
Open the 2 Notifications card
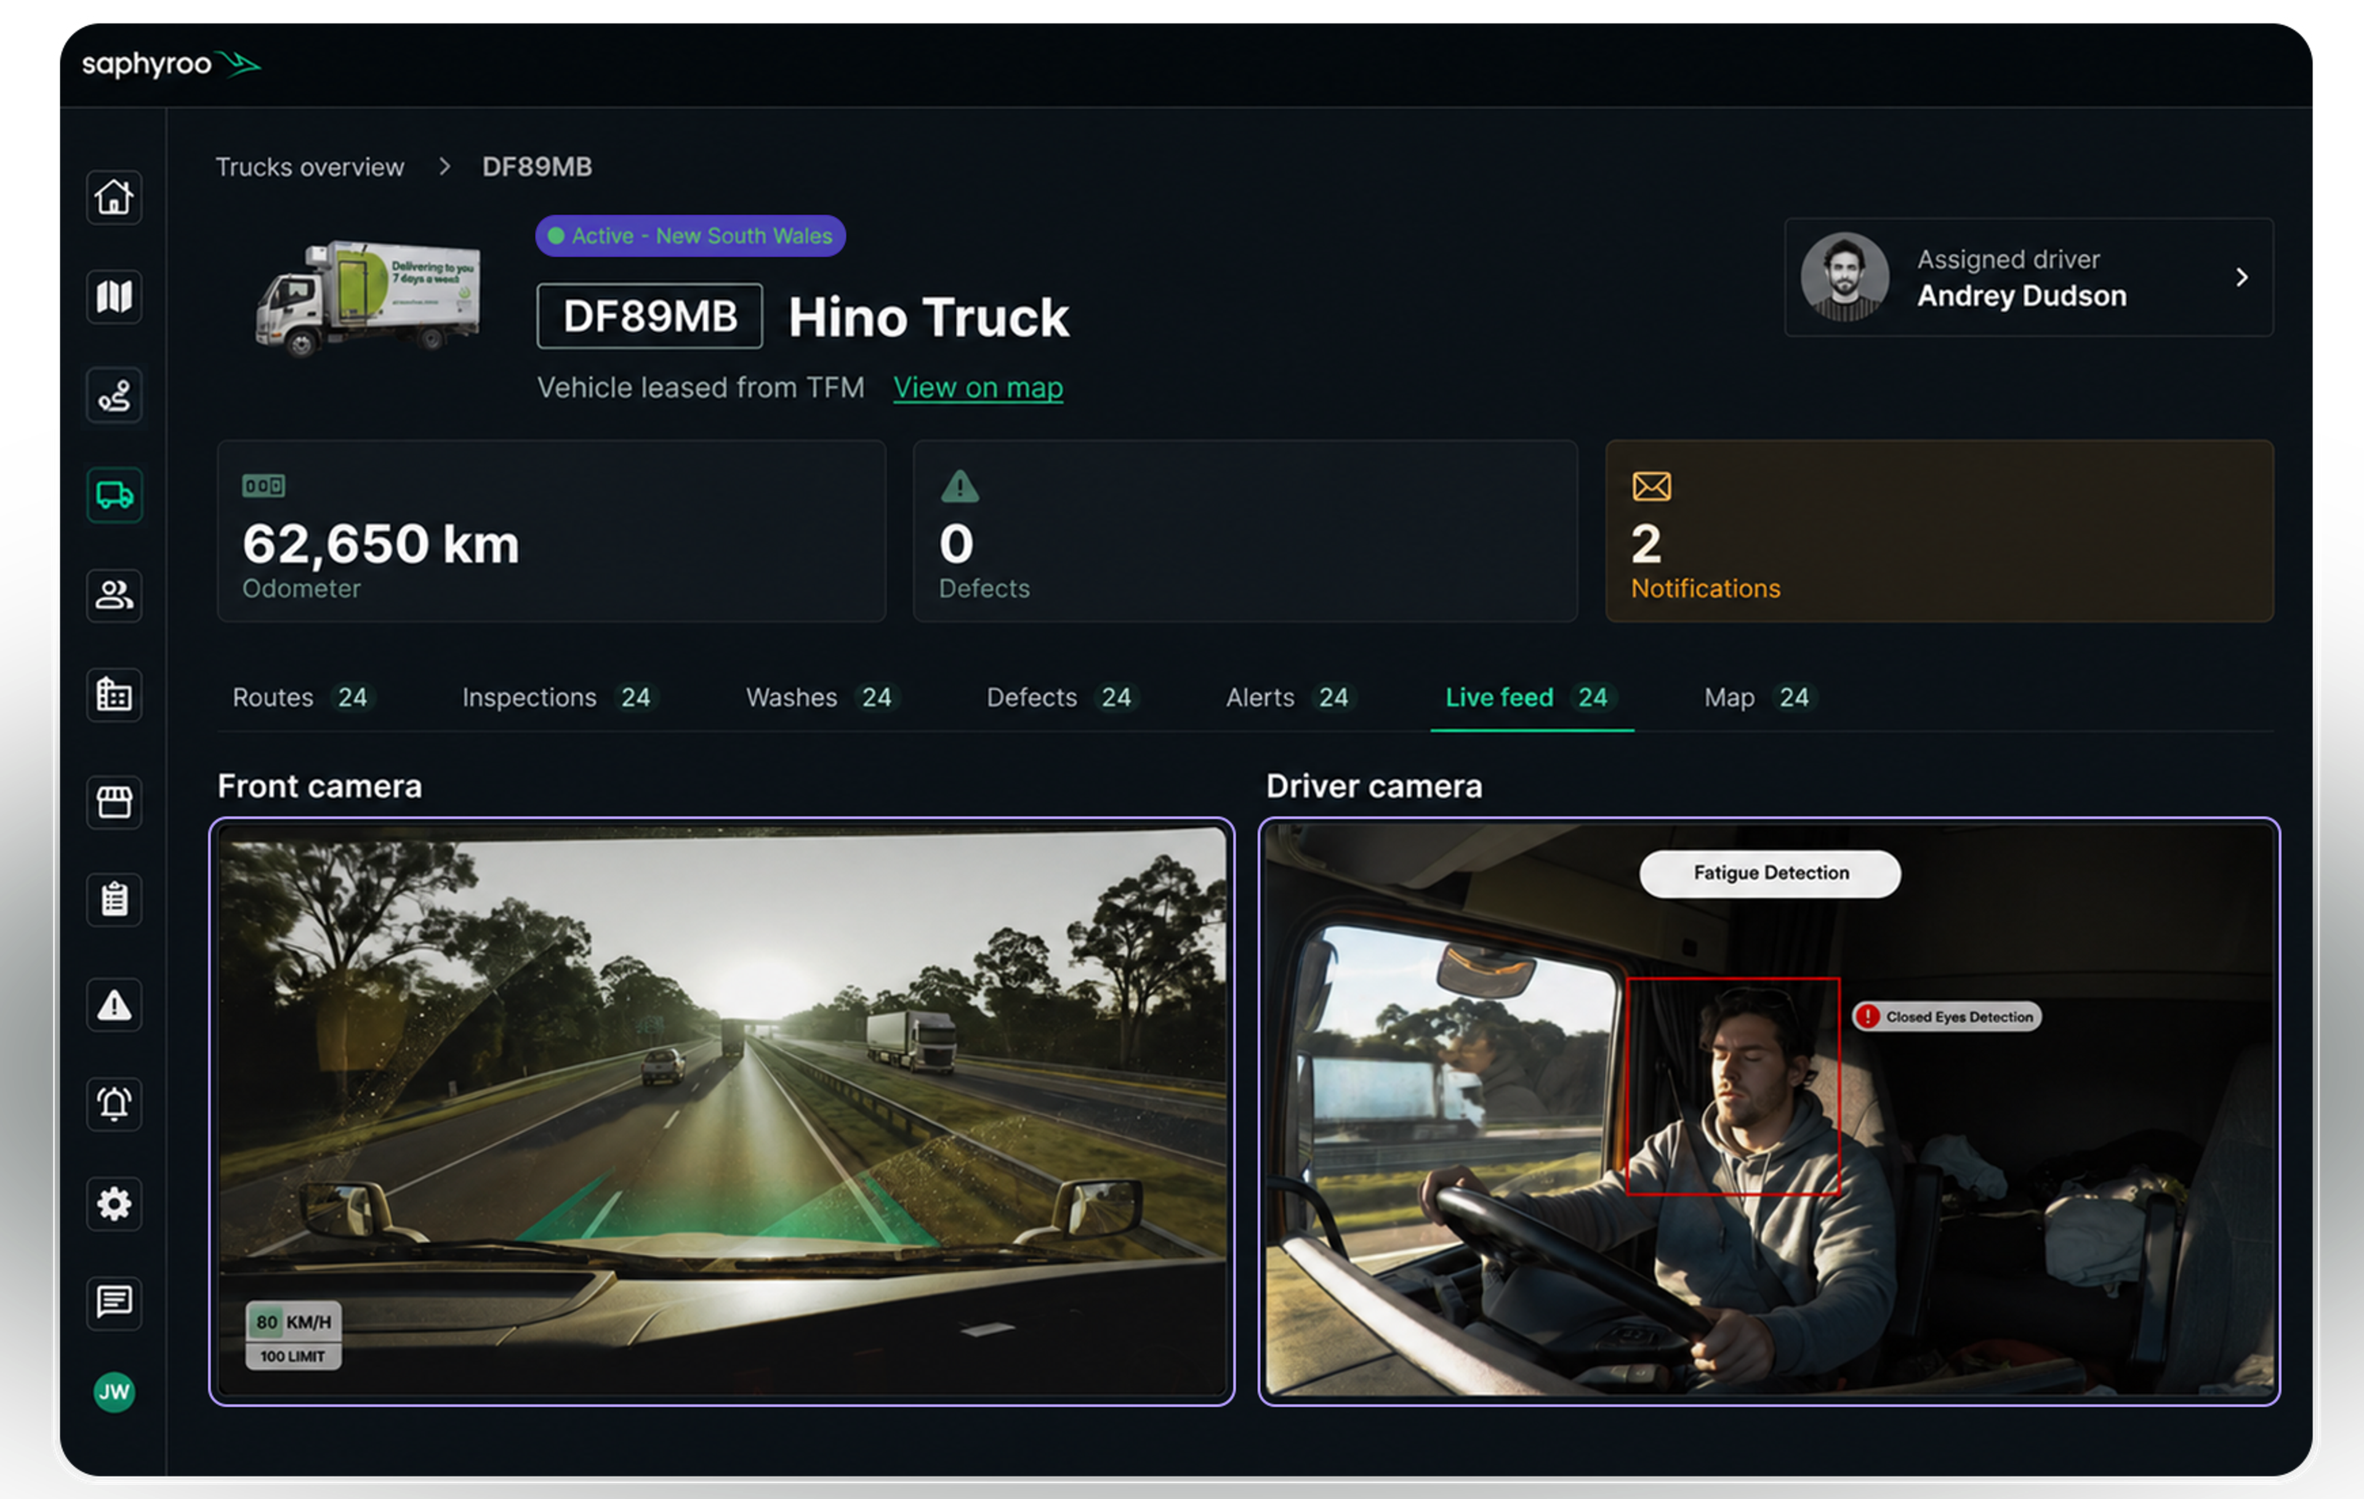click(1939, 531)
